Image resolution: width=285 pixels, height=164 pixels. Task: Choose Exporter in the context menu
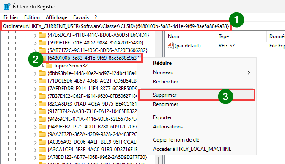pyautogui.click(x=162, y=117)
